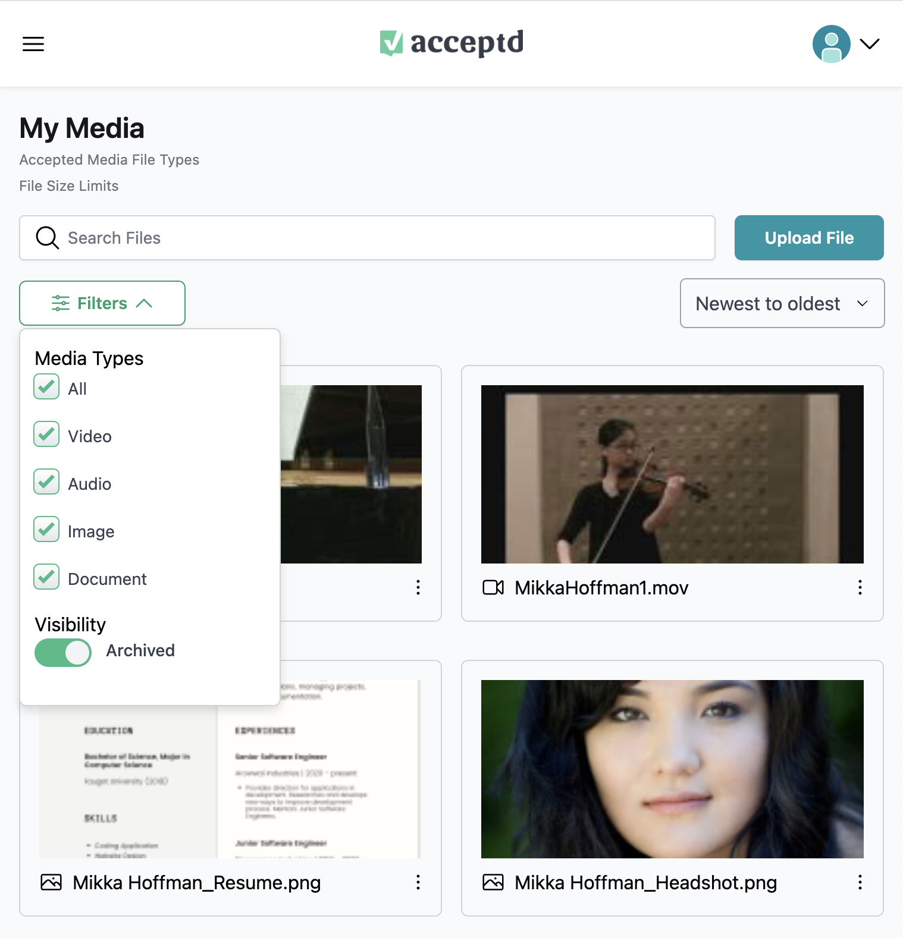Open the Newest to oldest sort dropdown
This screenshot has width=903, height=938.
pos(782,303)
